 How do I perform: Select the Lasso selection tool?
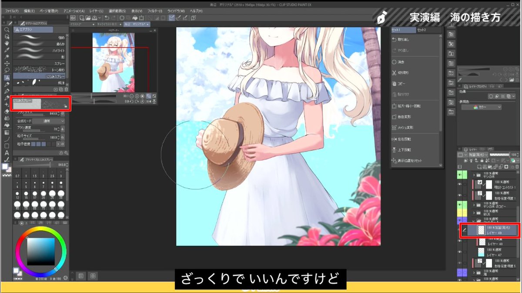point(7,70)
